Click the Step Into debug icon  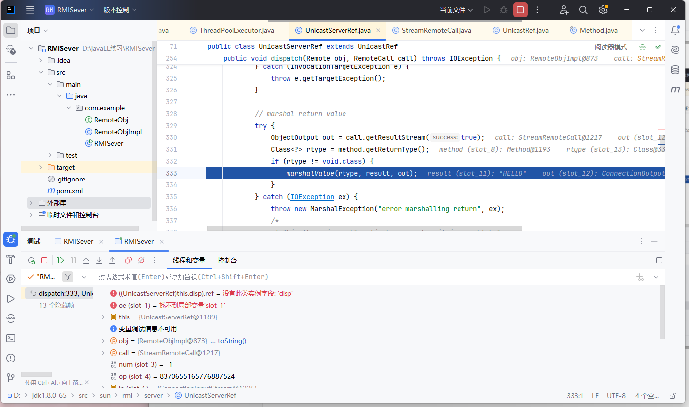[x=99, y=260]
